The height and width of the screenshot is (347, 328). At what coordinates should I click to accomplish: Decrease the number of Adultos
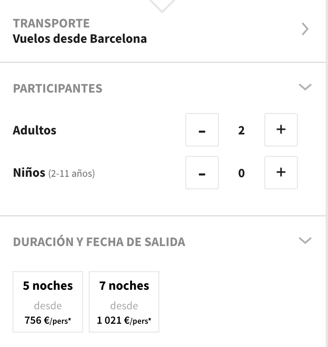tap(202, 130)
